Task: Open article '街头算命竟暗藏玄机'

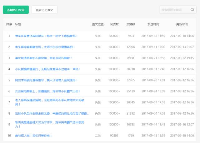Action: pyautogui.click(x=45, y=47)
